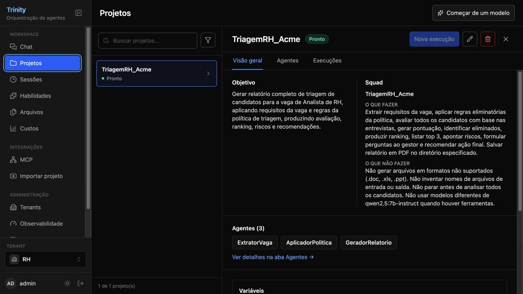Switch to the Agentes tab

(x=288, y=60)
